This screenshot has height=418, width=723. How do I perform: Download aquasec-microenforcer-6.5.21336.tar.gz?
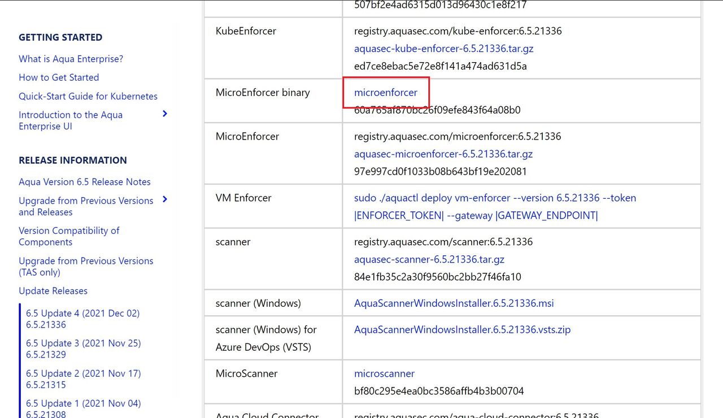[x=443, y=154]
